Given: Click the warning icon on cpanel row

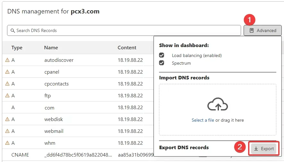Looking at the screenshot, I should coord(7,72).
